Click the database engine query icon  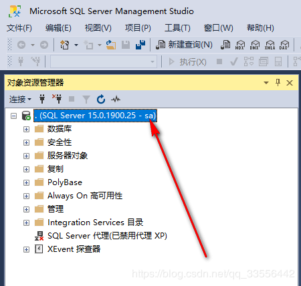point(225,45)
